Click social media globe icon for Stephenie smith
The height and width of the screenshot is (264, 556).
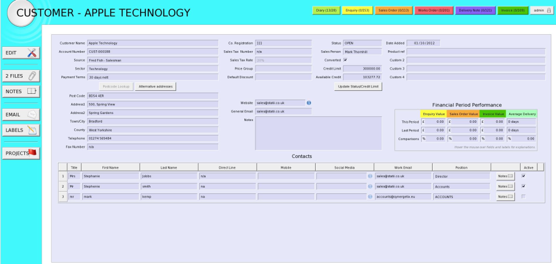[x=370, y=186]
